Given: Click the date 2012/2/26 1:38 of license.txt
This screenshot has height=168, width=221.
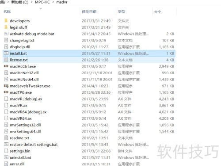Looking at the screenshot, I should (95, 60).
